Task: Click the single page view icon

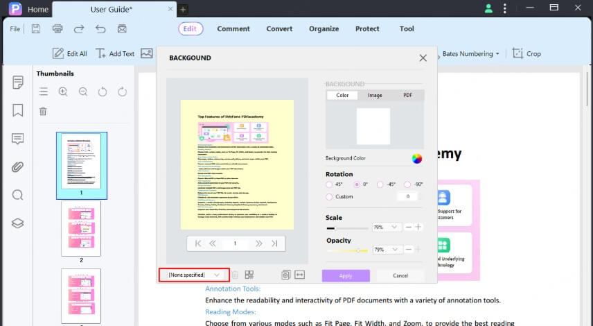Action: [286, 275]
